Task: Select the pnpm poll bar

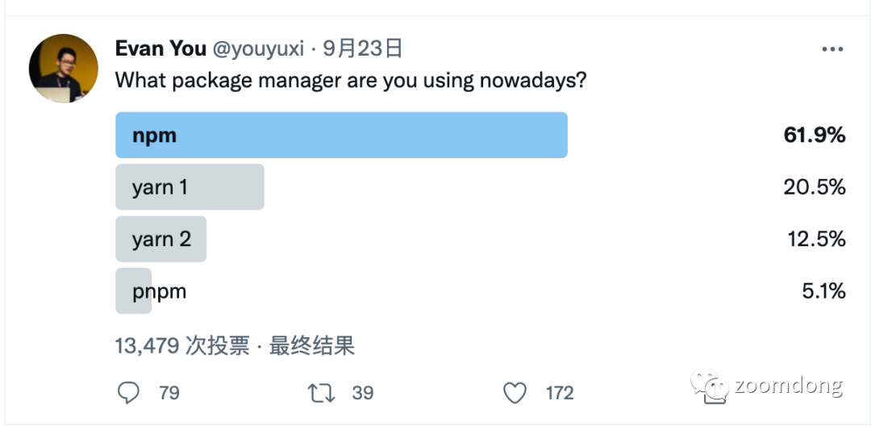Action: click(133, 291)
